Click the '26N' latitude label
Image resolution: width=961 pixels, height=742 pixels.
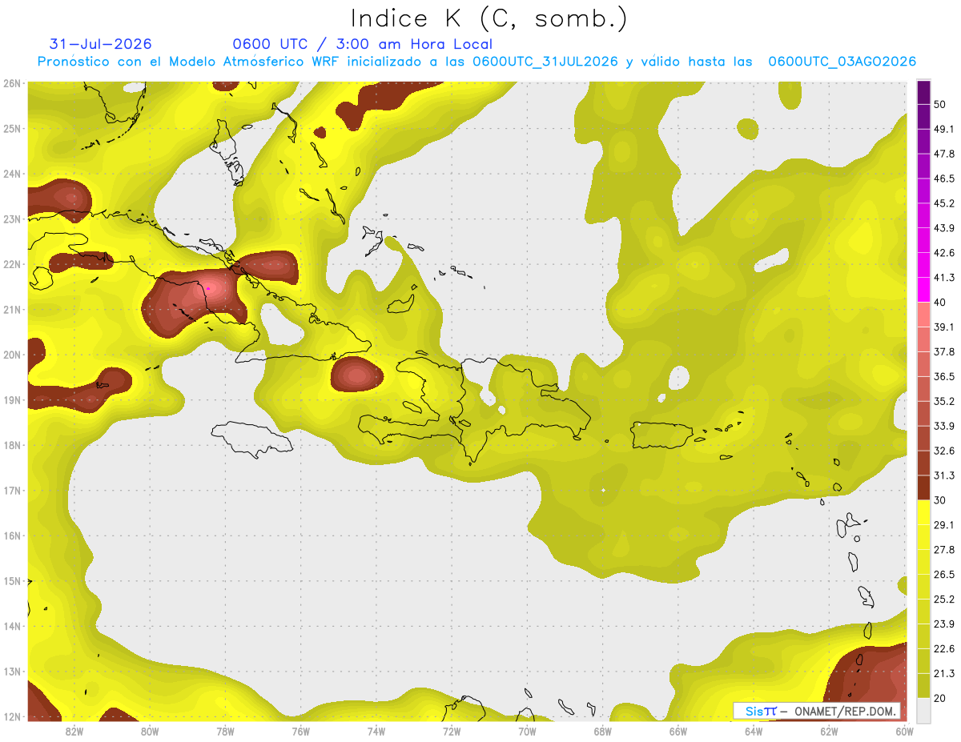12,83
